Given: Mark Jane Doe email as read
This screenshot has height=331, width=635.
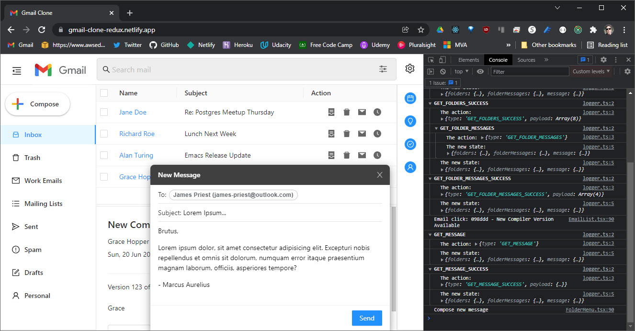Looking at the screenshot, I should [362, 112].
